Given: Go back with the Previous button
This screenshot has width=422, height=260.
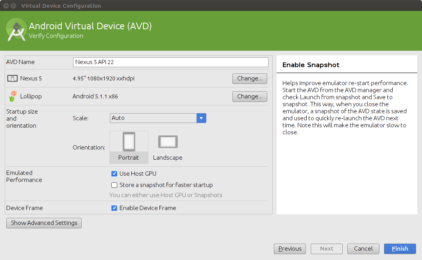Looking at the screenshot, I should 290,249.
